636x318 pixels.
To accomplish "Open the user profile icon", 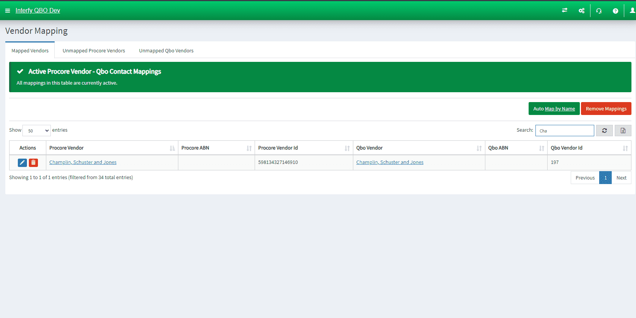I will (632, 11).
